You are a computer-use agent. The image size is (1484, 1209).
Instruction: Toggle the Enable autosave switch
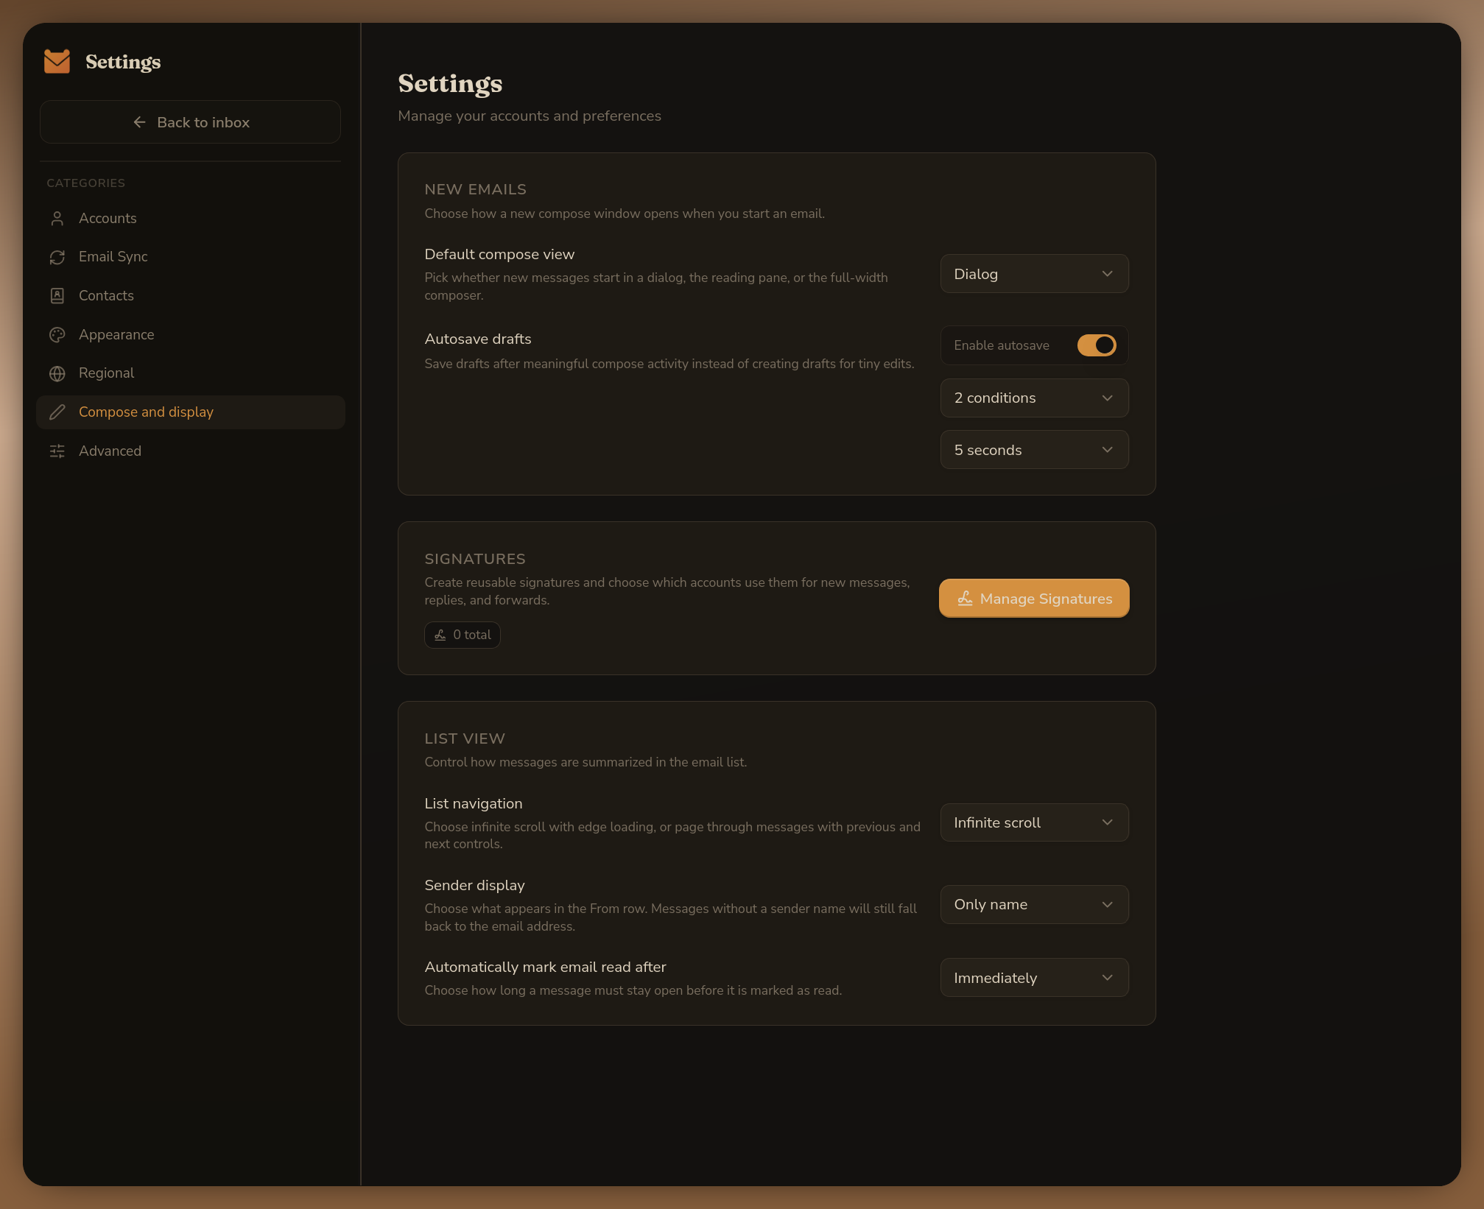(x=1096, y=345)
